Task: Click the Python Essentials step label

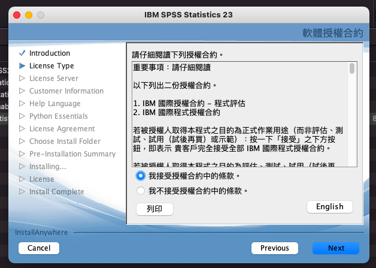Action: click(59, 116)
